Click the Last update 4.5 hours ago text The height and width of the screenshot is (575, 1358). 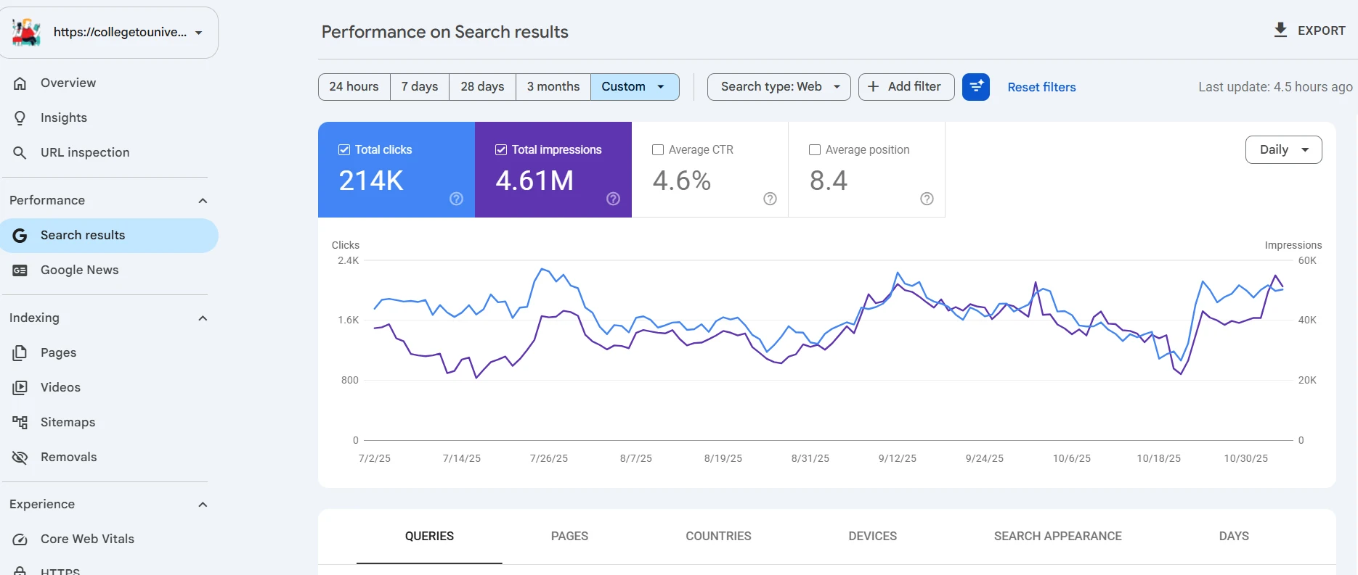click(x=1275, y=87)
